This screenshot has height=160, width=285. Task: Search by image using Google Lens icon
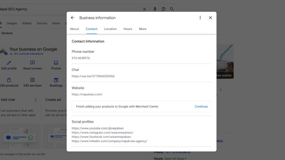click(x=164, y=9)
